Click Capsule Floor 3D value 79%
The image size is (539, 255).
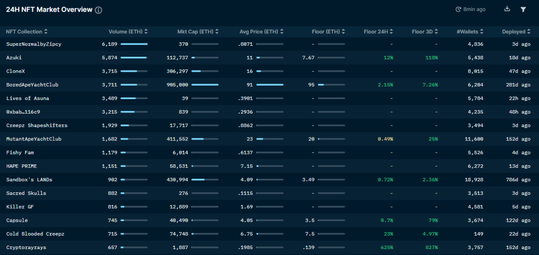(433, 220)
